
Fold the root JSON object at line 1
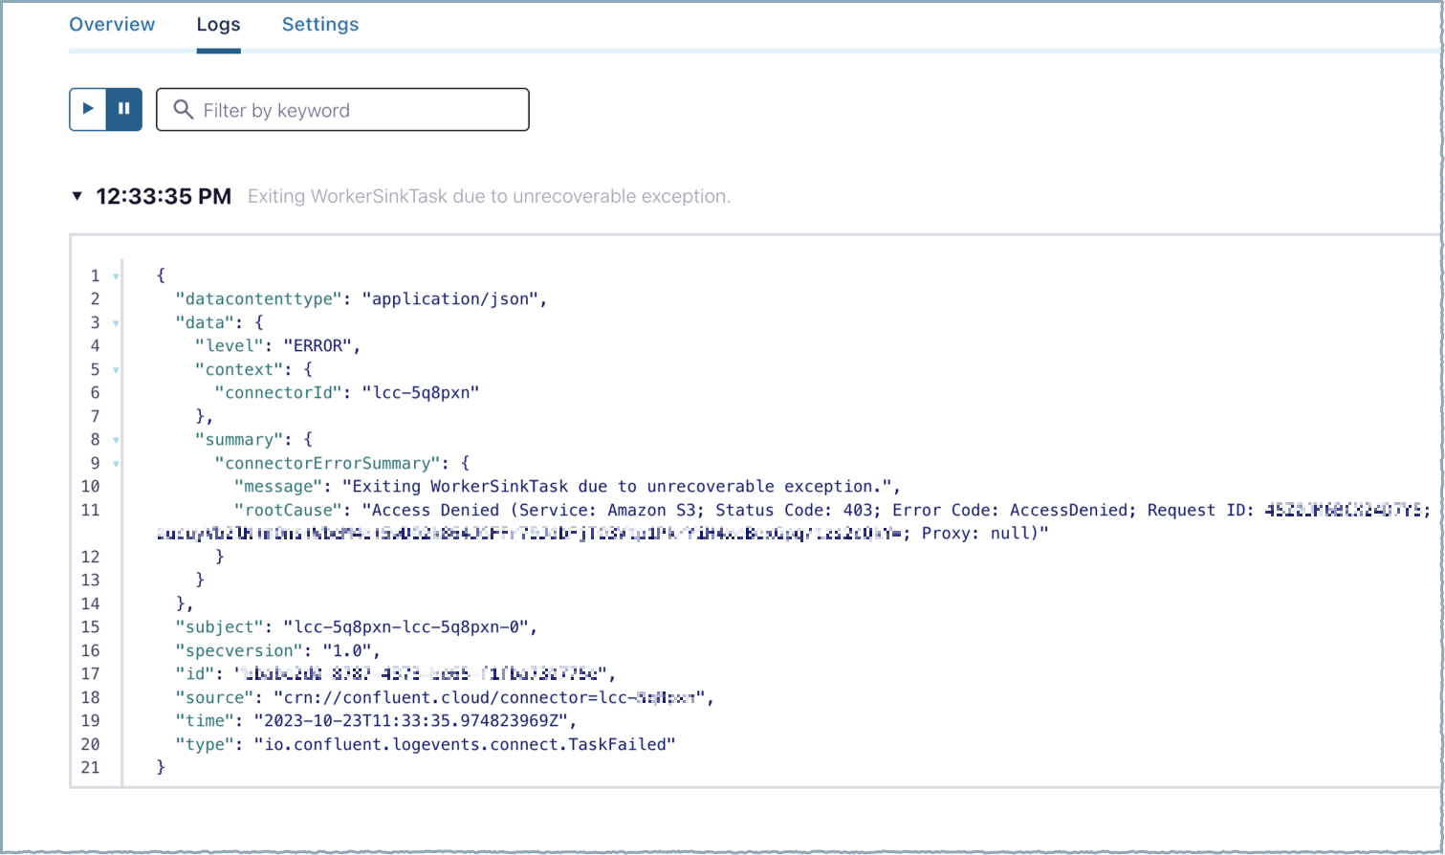(117, 276)
